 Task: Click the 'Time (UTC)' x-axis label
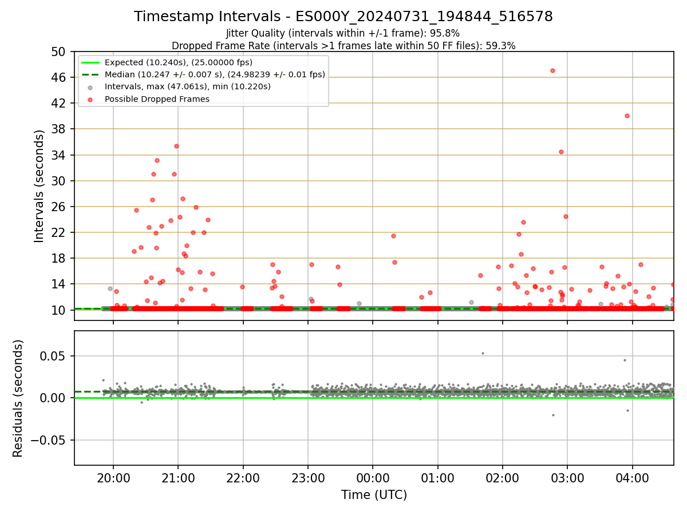(374, 495)
